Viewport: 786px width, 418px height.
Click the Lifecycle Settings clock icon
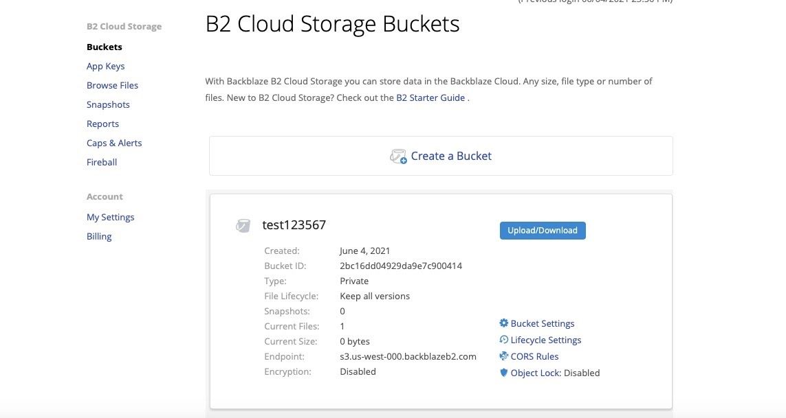[503, 340]
